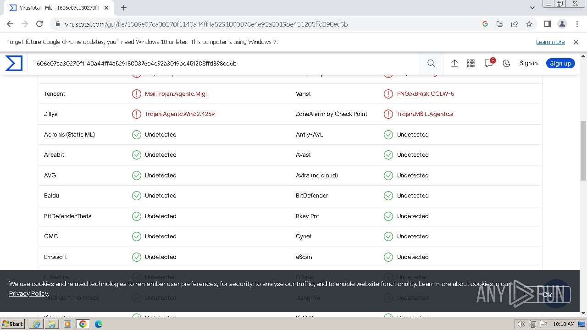The image size is (587, 330).
Task: Open the Chrome three-dot menu
Action: point(576,24)
